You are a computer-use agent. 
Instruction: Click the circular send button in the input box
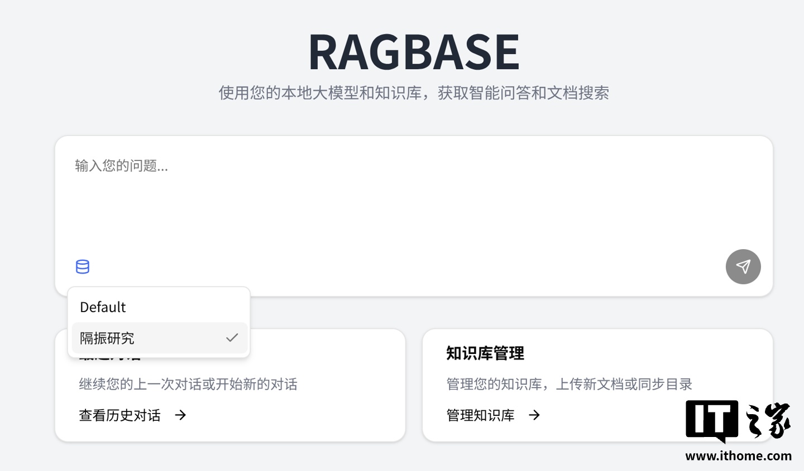point(743,266)
